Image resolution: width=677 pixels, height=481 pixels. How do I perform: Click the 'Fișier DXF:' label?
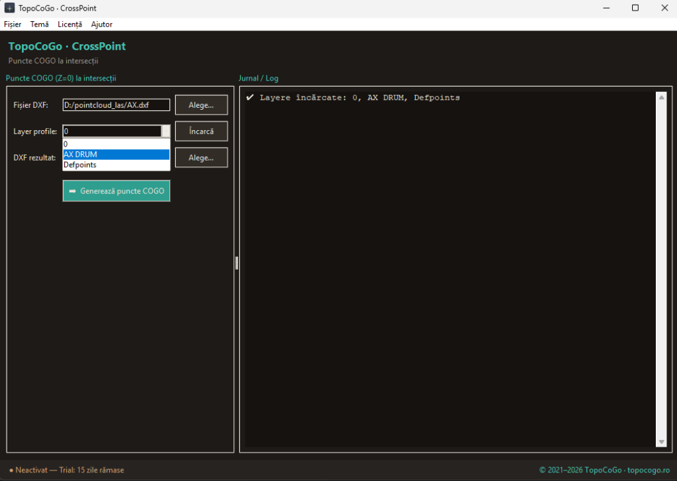(x=30, y=105)
